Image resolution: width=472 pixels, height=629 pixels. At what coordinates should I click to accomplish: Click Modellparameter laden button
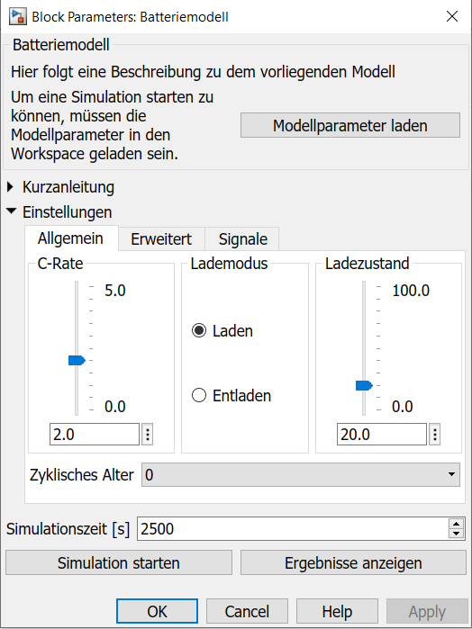click(350, 125)
